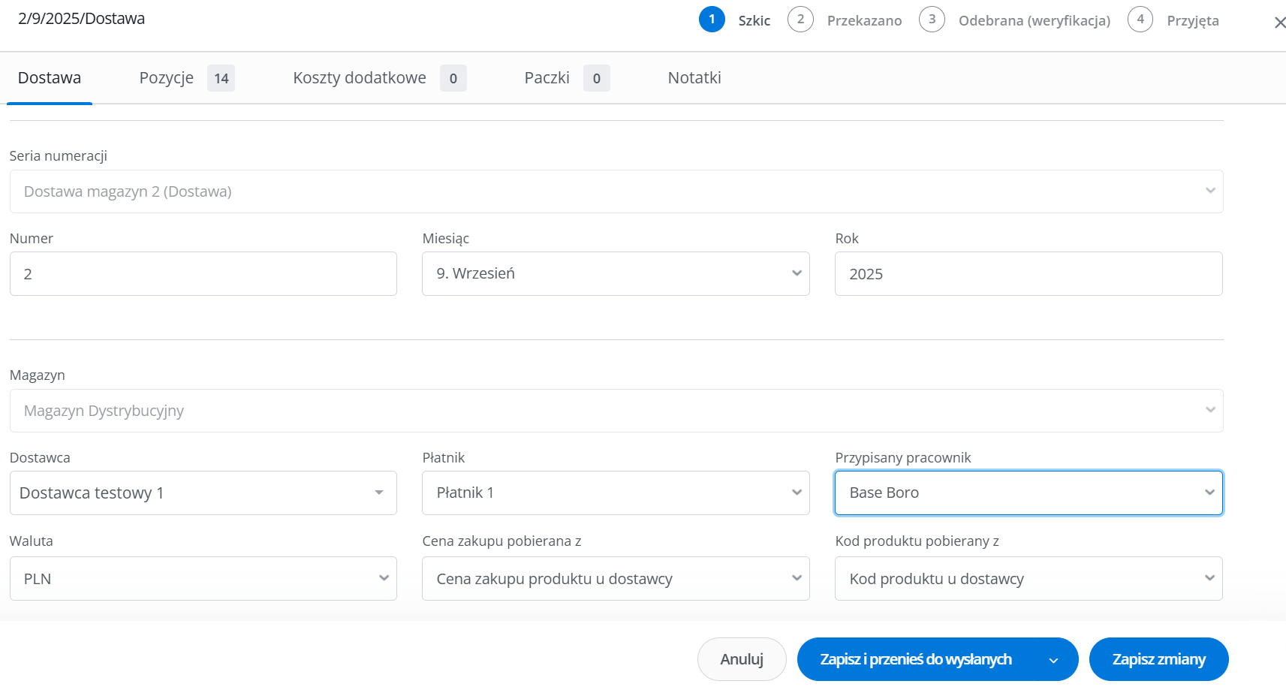Open arrow next to Zapisz i przenieś do wysłanych
The image size is (1286, 690).
[x=1053, y=660]
